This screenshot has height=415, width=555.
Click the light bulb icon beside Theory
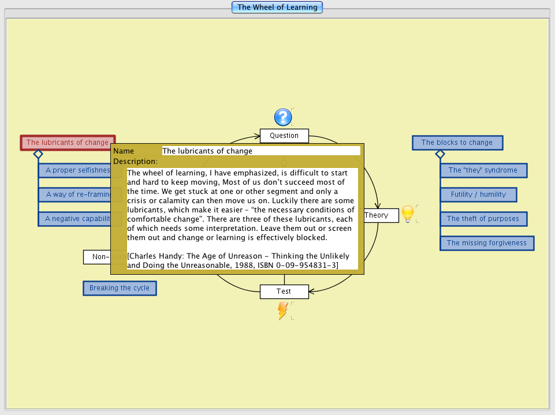pos(408,214)
